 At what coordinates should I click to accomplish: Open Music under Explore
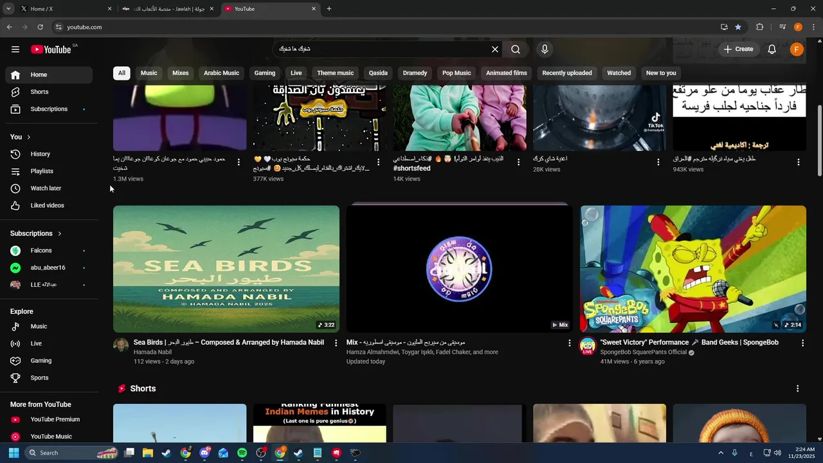pyautogui.click(x=49, y=327)
